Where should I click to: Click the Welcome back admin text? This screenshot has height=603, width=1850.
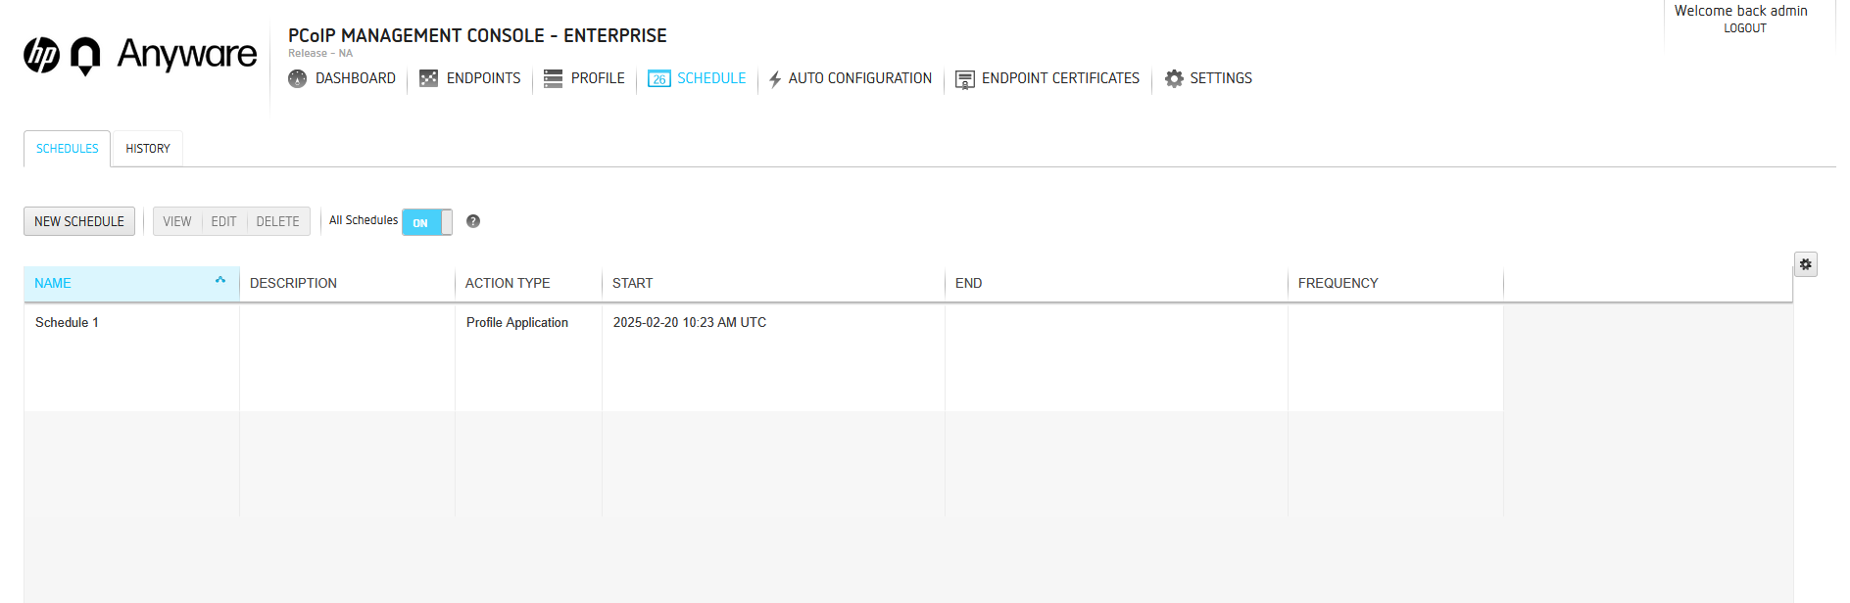1740,11
